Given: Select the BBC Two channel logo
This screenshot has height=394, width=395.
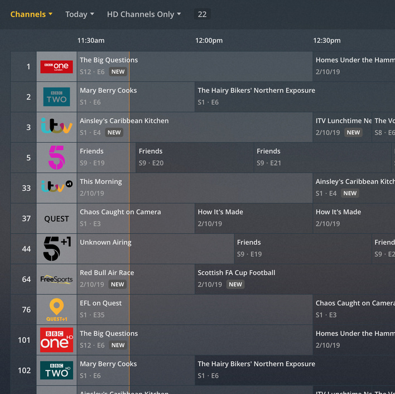Looking at the screenshot, I should pyautogui.click(x=57, y=97).
